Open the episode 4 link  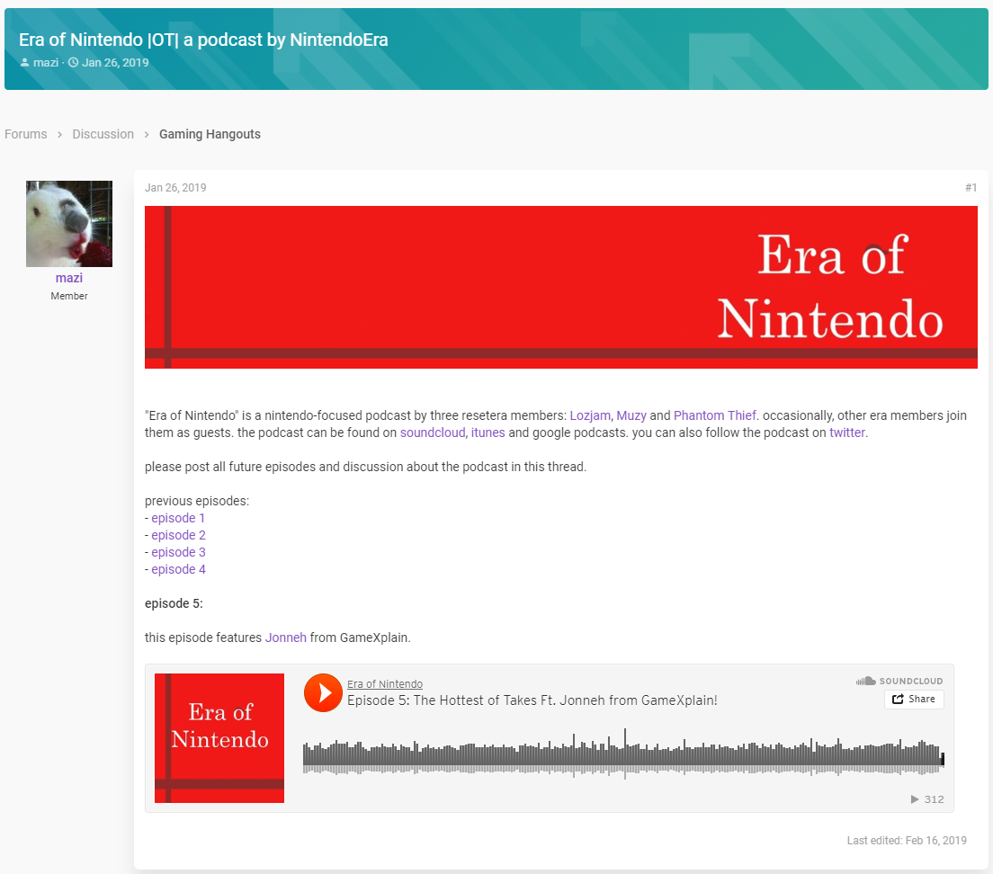coord(179,569)
